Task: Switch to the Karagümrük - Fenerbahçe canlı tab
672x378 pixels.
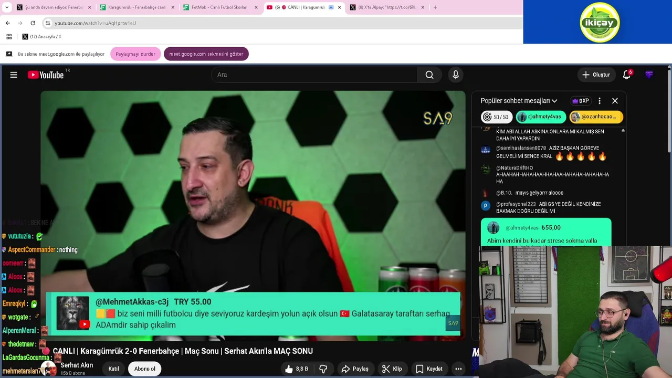Action: [136, 7]
